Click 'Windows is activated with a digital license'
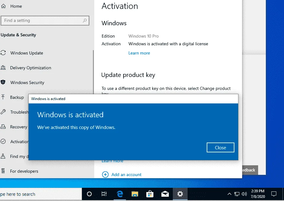The image size is (284, 201). click(x=168, y=44)
